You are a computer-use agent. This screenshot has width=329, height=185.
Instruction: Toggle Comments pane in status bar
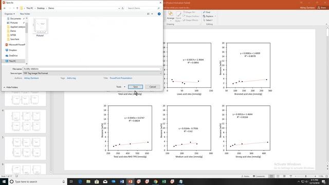click(259, 176)
